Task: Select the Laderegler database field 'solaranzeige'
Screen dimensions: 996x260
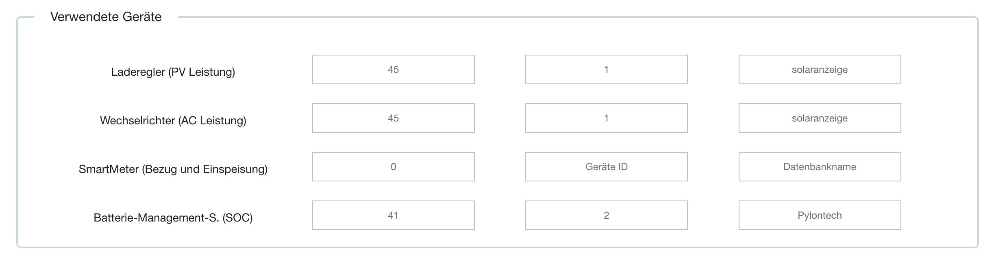Action: [x=820, y=70]
